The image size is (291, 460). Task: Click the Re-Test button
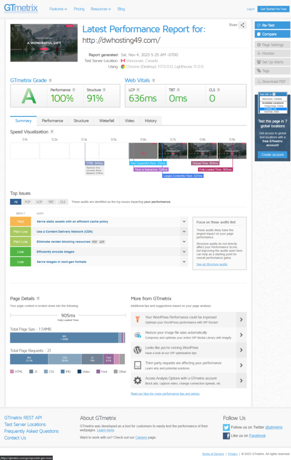pyautogui.click(x=272, y=25)
